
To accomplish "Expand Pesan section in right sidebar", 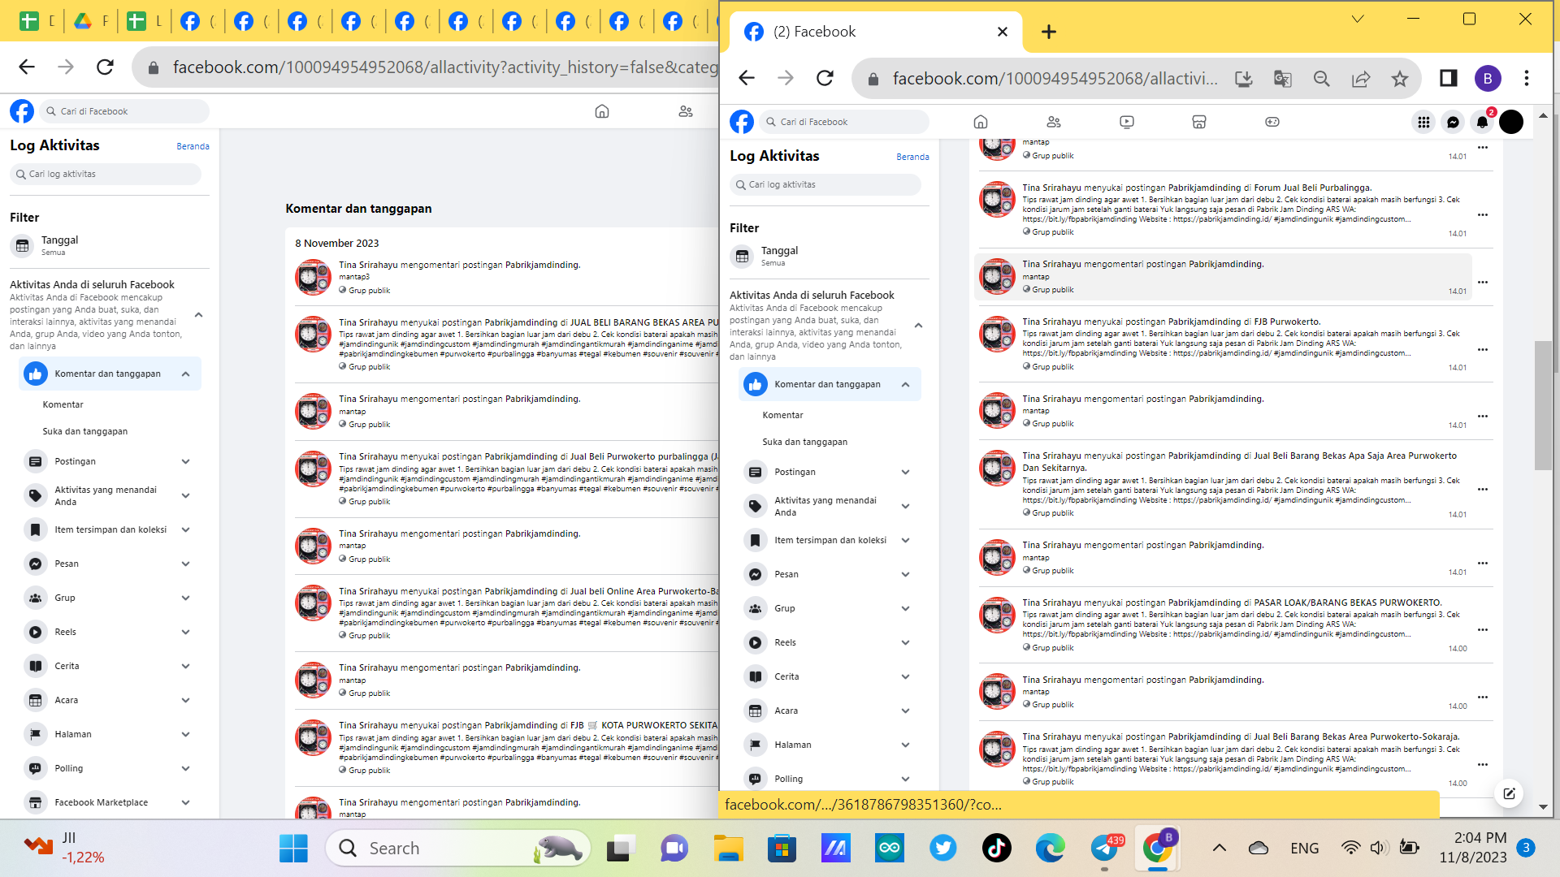I will pos(905,574).
